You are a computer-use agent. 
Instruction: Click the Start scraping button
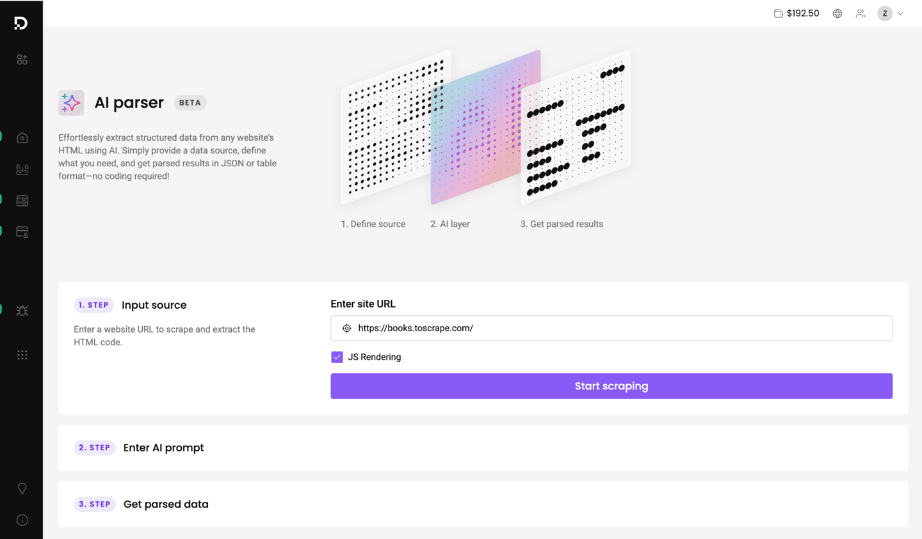611,386
